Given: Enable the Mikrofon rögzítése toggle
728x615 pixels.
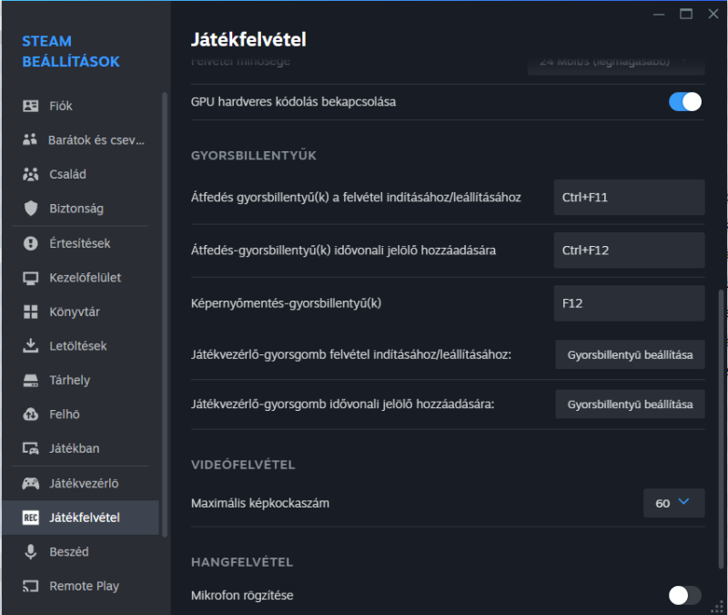Looking at the screenshot, I should point(685,596).
